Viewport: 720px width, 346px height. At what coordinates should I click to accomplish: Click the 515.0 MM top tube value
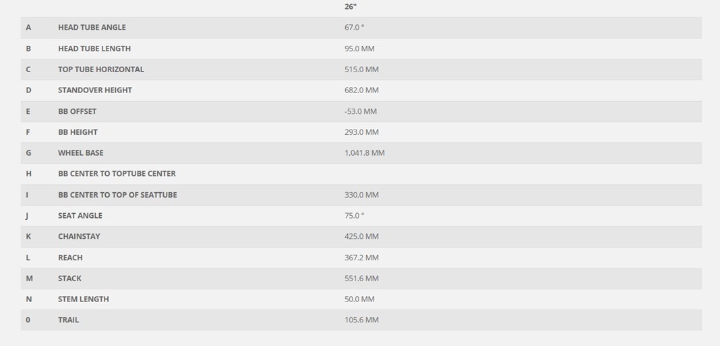361,69
